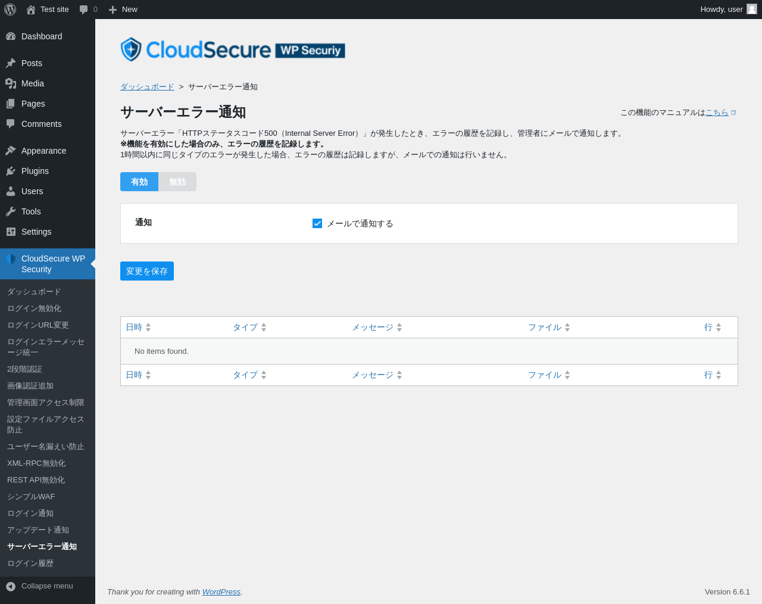Sort by 日時 in table header
Screen dimensions: 762x604
pyautogui.click(x=138, y=328)
